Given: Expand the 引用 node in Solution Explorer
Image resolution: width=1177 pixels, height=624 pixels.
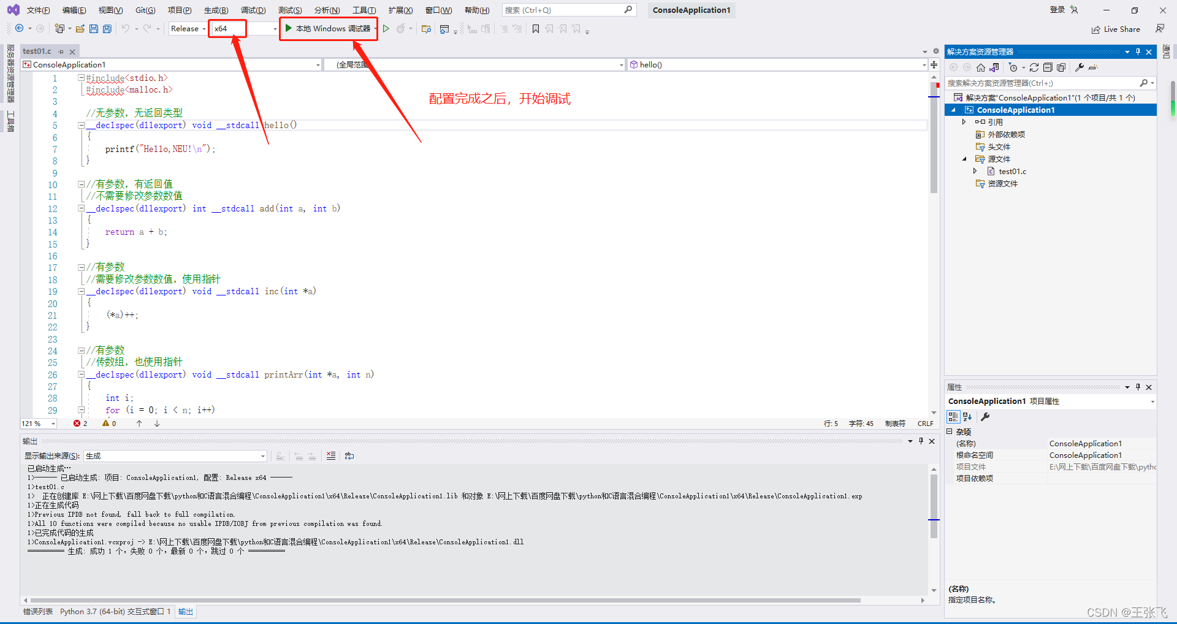Looking at the screenshot, I should point(965,122).
